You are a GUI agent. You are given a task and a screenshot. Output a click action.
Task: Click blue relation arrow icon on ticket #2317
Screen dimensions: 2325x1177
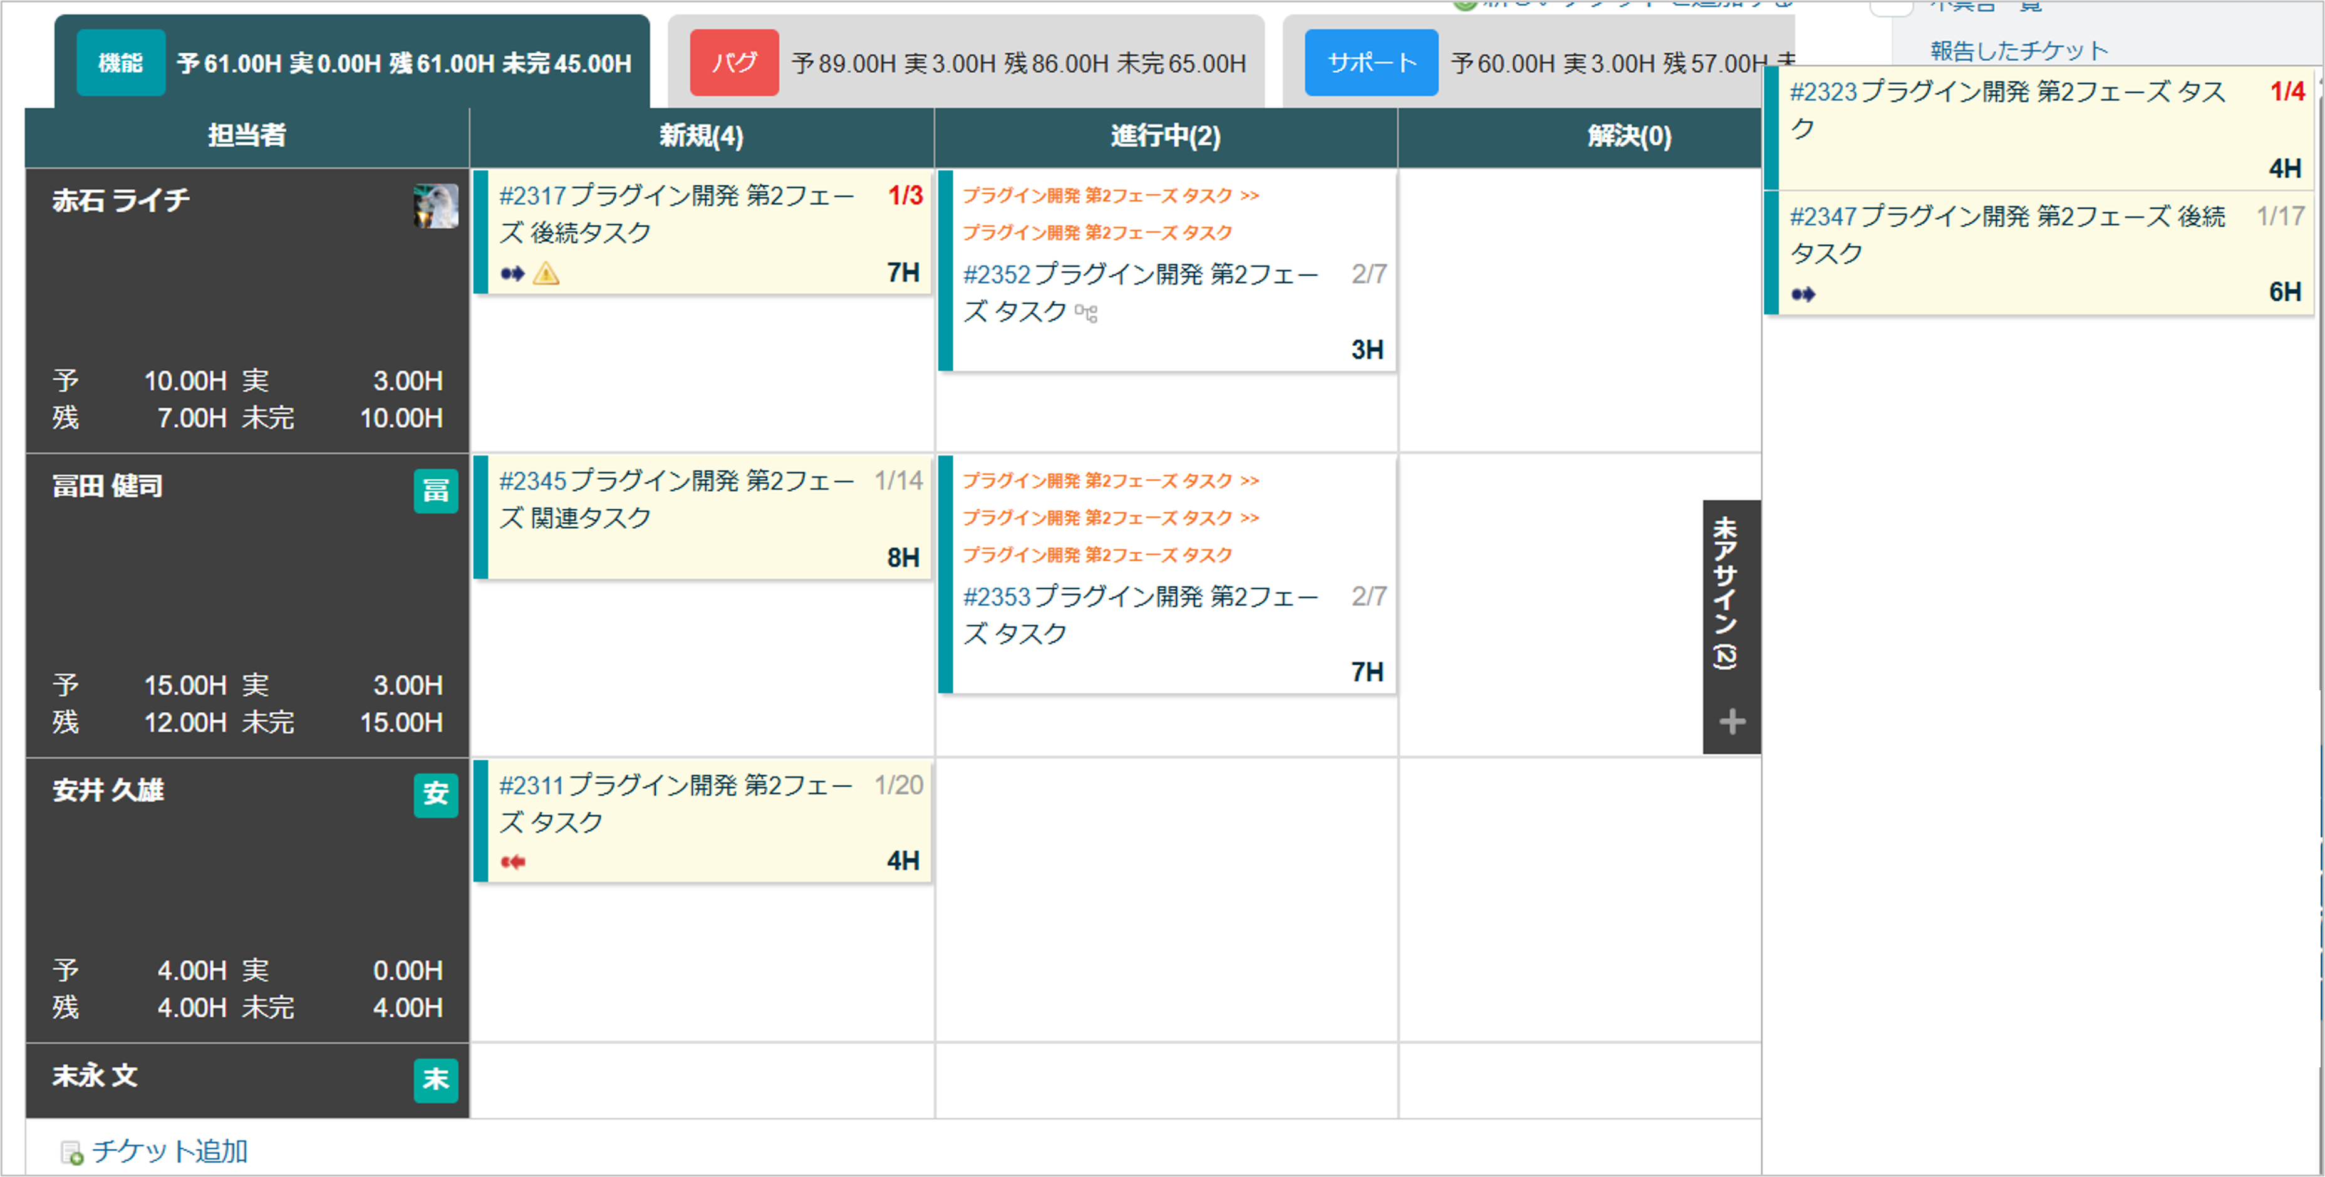(x=512, y=274)
